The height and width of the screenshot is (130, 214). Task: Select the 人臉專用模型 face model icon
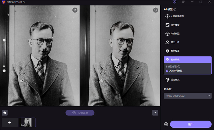[x=167, y=16]
